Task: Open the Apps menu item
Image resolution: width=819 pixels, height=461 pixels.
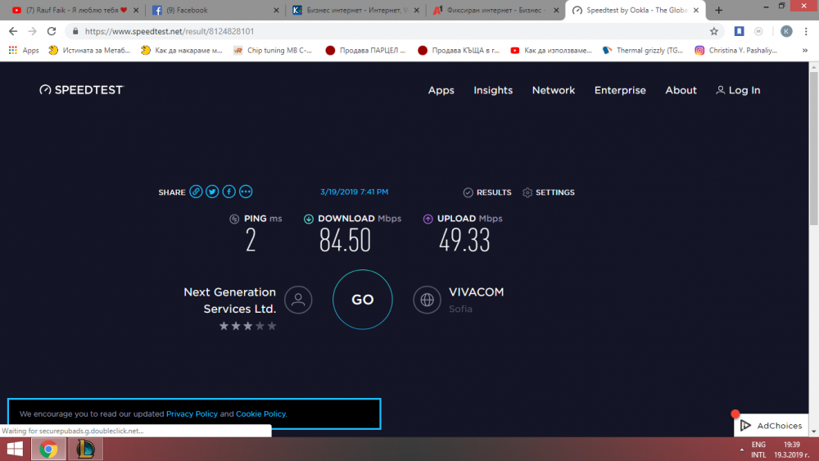Action: 441,90
